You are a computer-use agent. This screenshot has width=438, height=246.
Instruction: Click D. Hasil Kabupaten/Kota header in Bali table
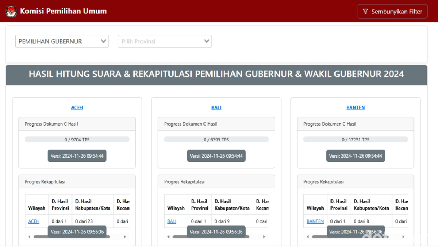pos(232,204)
